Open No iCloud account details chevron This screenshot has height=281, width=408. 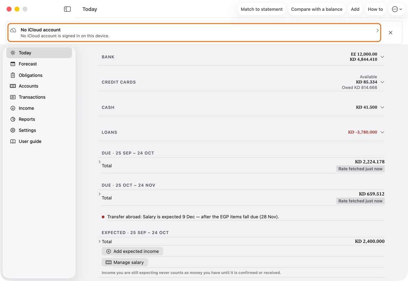coord(377,30)
